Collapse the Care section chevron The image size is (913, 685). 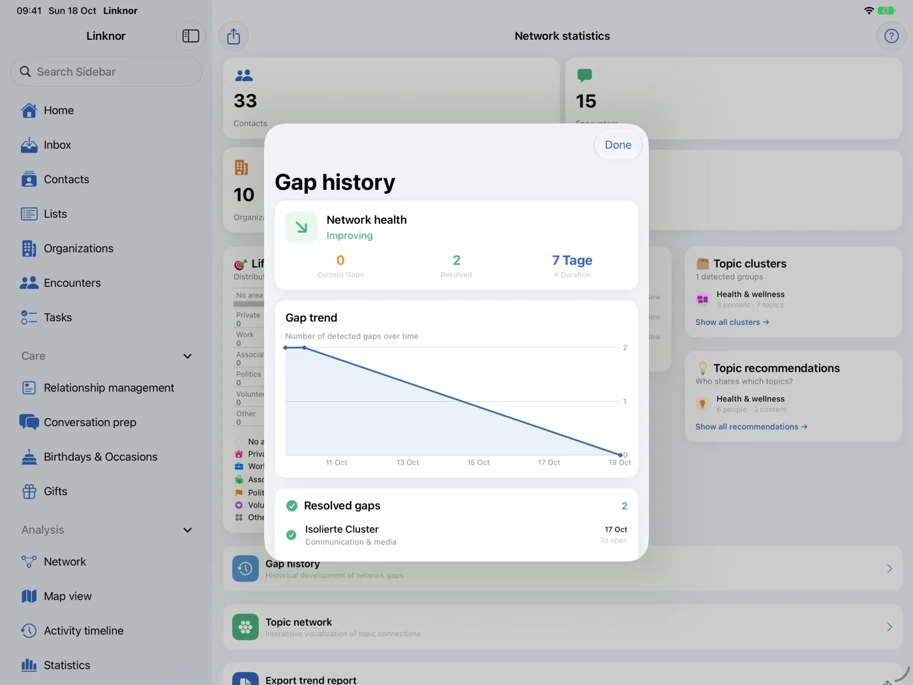pos(188,356)
